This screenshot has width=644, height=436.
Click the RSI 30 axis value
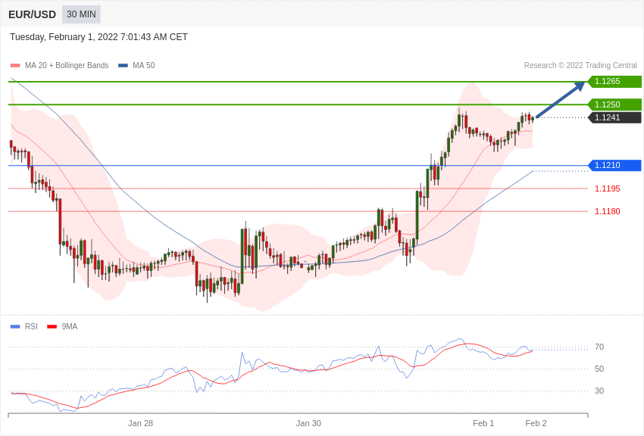tap(599, 391)
